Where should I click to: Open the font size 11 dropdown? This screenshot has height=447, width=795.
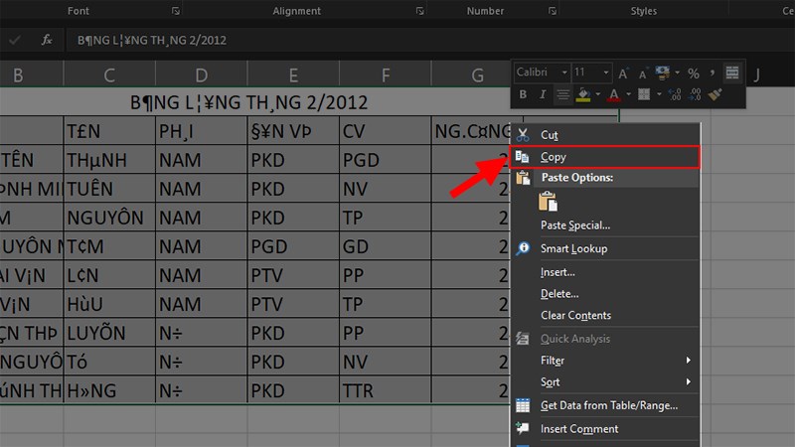coord(606,73)
